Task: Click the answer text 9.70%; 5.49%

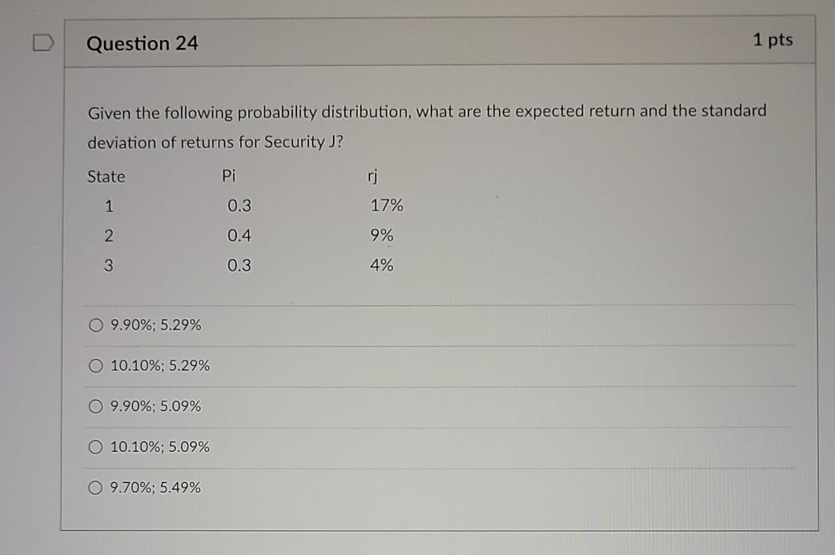Action: [154, 486]
